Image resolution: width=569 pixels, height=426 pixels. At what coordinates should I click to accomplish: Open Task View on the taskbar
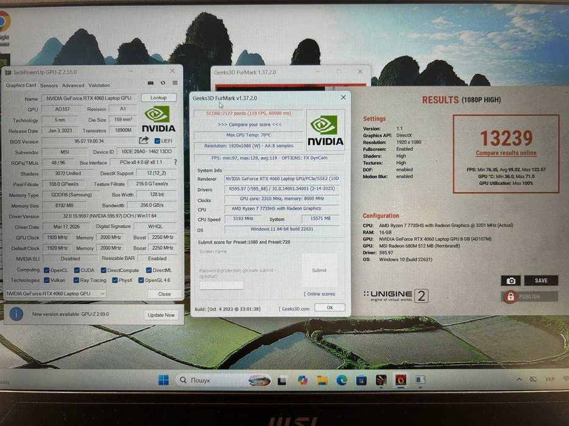click(x=282, y=381)
